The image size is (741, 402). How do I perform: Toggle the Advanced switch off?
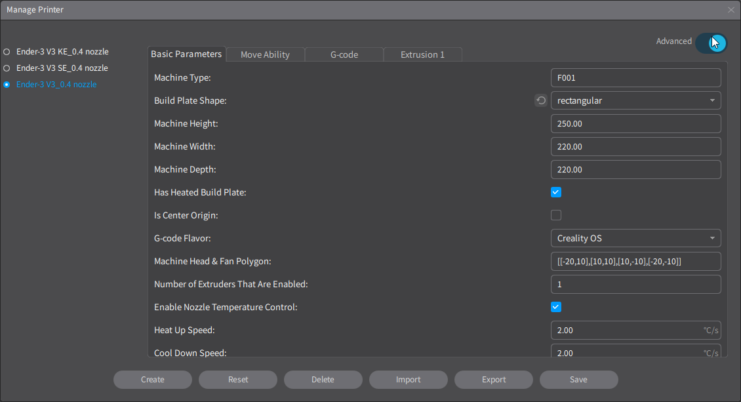tap(711, 43)
